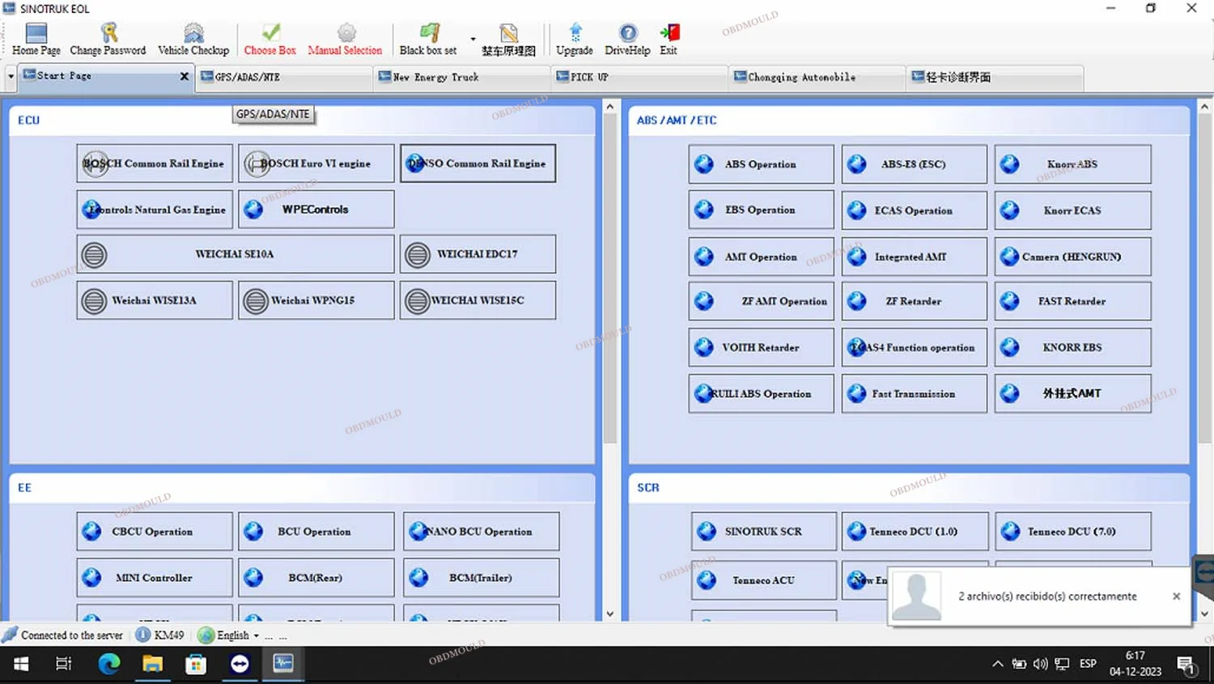Open Microsoft Edge from the taskbar
This screenshot has width=1214, height=684.
[x=109, y=664]
